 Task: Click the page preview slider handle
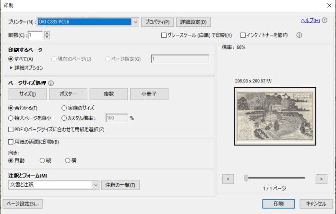[x=246, y=178]
